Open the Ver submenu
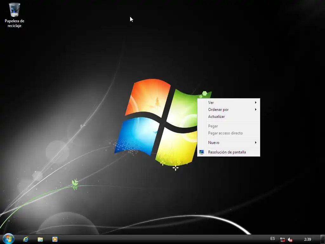Screen dimensions: 325x244 pyautogui.click(x=229, y=103)
